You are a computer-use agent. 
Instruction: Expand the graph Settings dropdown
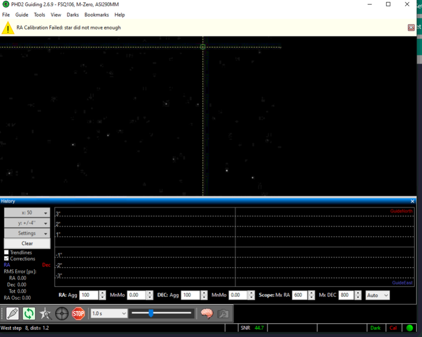[27, 233]
